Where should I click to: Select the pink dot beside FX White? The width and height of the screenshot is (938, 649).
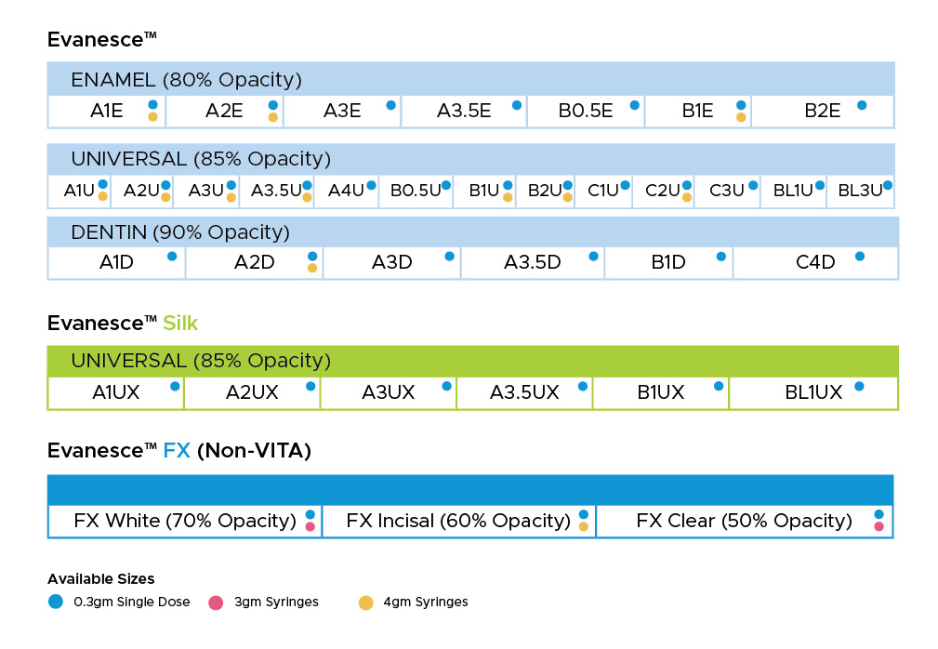(x=310, y=527)
